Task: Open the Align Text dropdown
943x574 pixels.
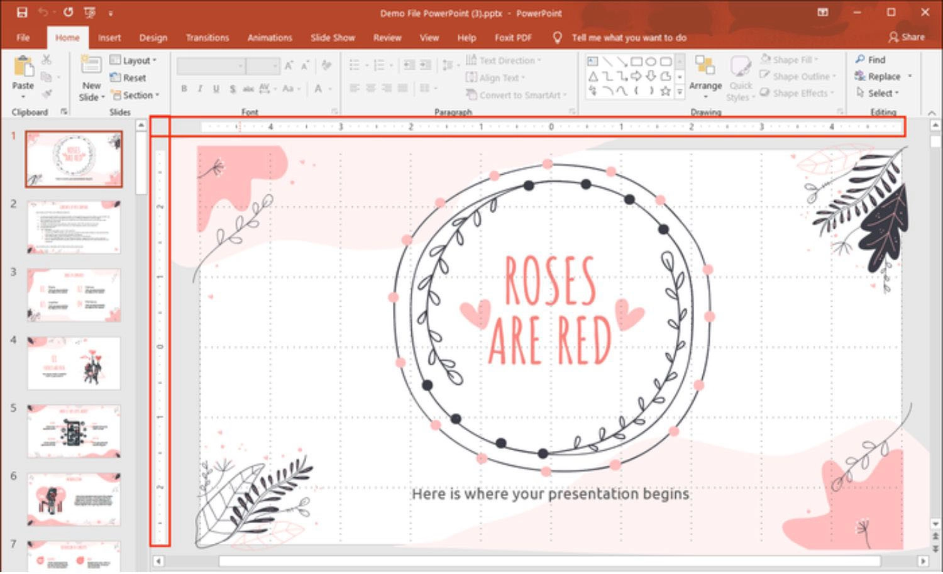Action: click(495, 78)
